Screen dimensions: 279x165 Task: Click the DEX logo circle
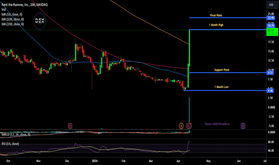40,21
